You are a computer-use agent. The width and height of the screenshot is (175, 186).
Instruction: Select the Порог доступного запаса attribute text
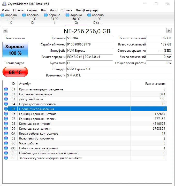click(x=37, y=104)
